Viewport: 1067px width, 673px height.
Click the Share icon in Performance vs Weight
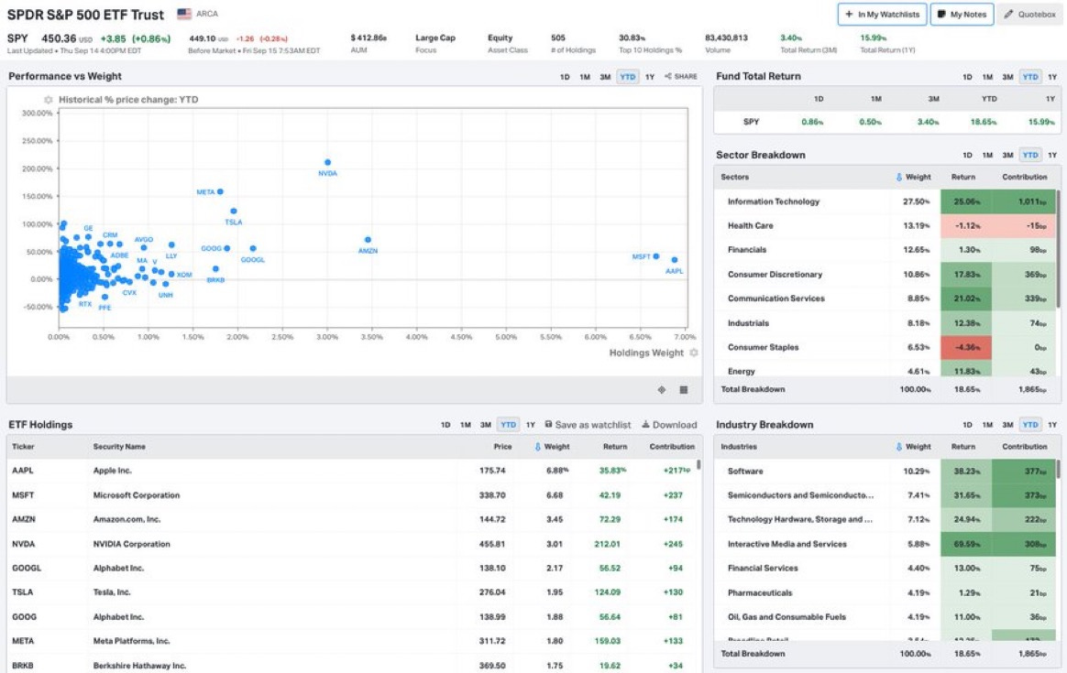click(x=668, y=76)
